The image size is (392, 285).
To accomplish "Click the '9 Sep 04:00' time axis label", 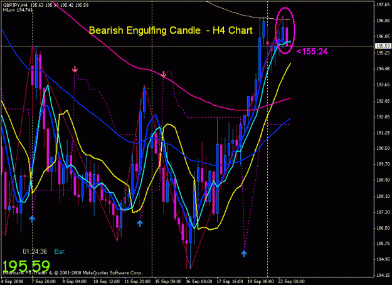I will pos(75,281).
